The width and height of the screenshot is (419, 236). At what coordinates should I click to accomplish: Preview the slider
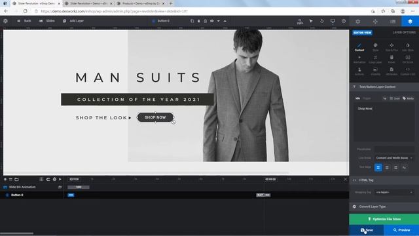tap(401, 230)
